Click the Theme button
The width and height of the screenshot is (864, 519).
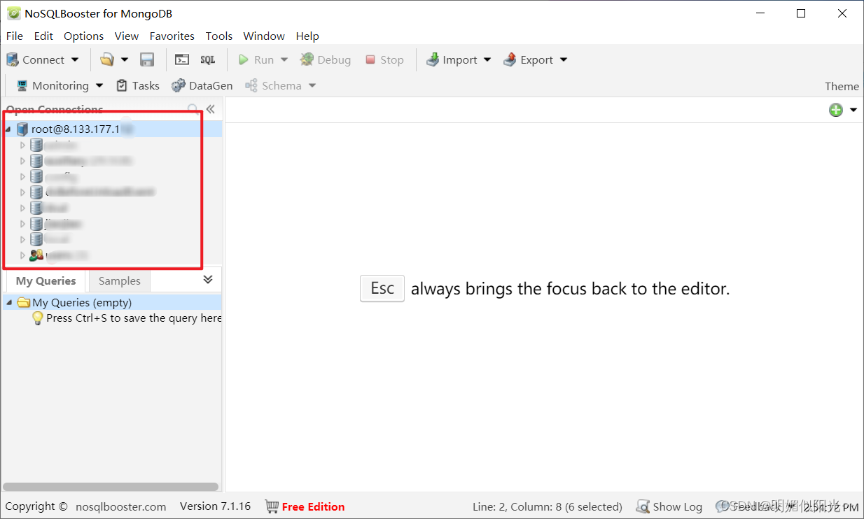(842, 86)
